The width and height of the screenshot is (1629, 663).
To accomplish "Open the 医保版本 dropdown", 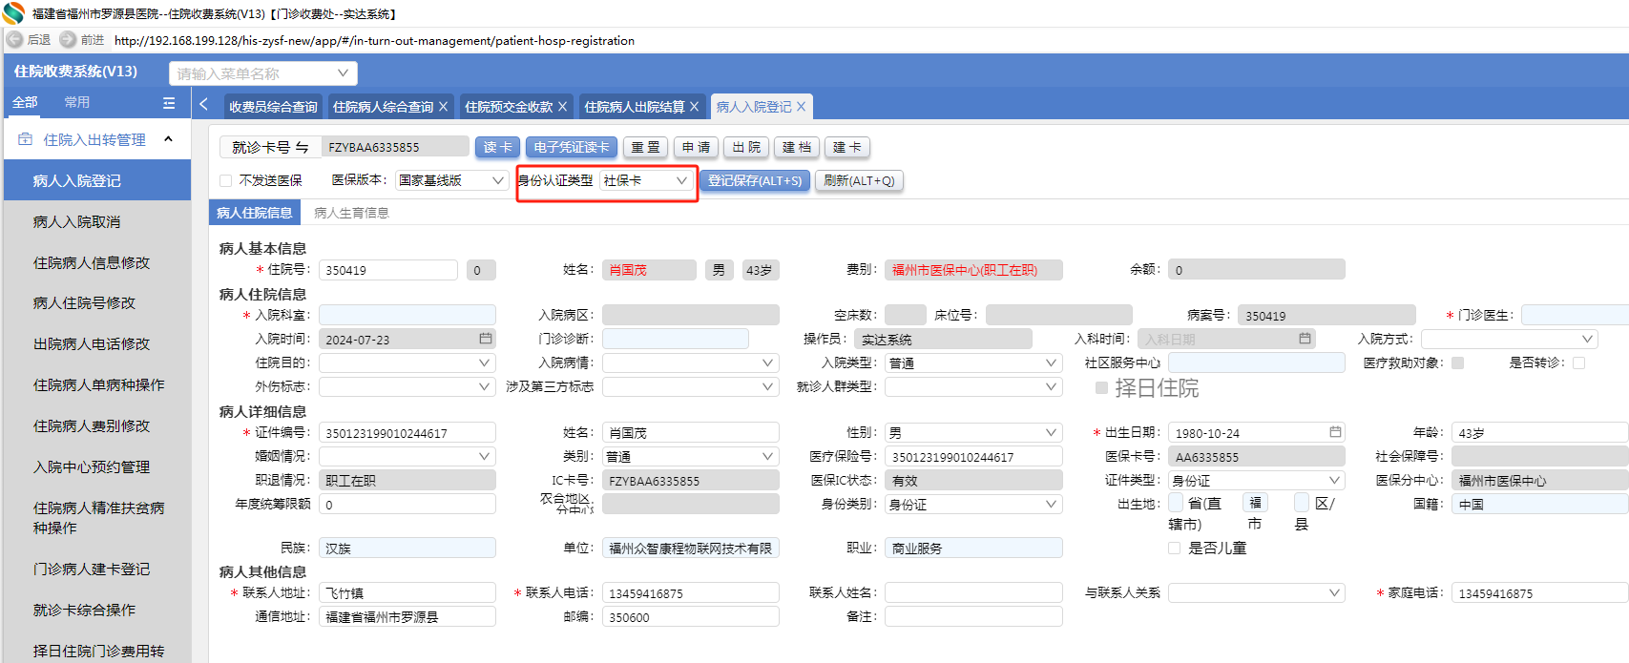I will point(451,180).
